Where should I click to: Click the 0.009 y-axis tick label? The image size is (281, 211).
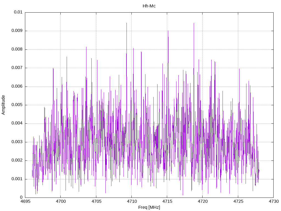point(17,31)
